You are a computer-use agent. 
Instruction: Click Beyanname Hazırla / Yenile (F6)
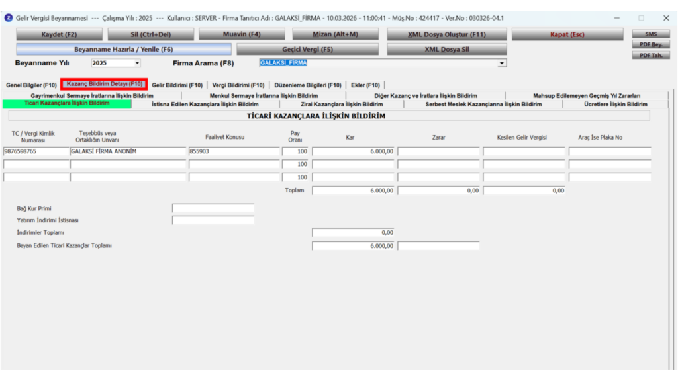click(124, 49)
